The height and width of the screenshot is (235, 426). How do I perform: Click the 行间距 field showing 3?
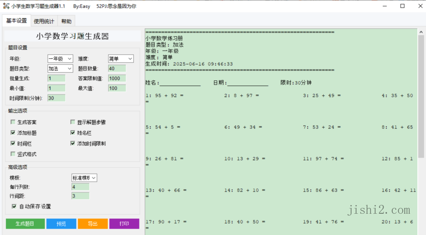80,196
